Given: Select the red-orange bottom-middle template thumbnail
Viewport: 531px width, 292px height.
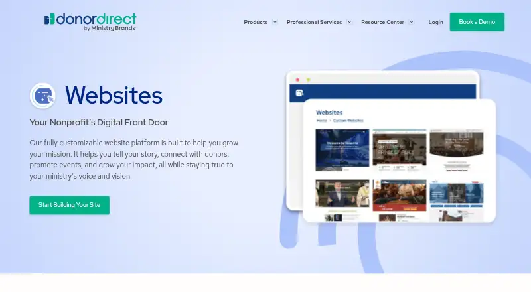Looking at the screenshot, I should 400,200.
